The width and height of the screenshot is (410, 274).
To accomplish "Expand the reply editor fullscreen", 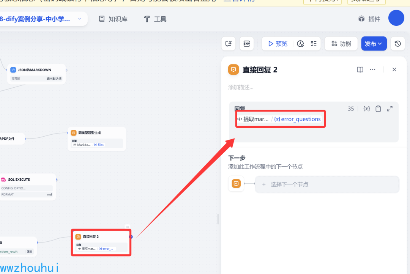I will point(389,109).
